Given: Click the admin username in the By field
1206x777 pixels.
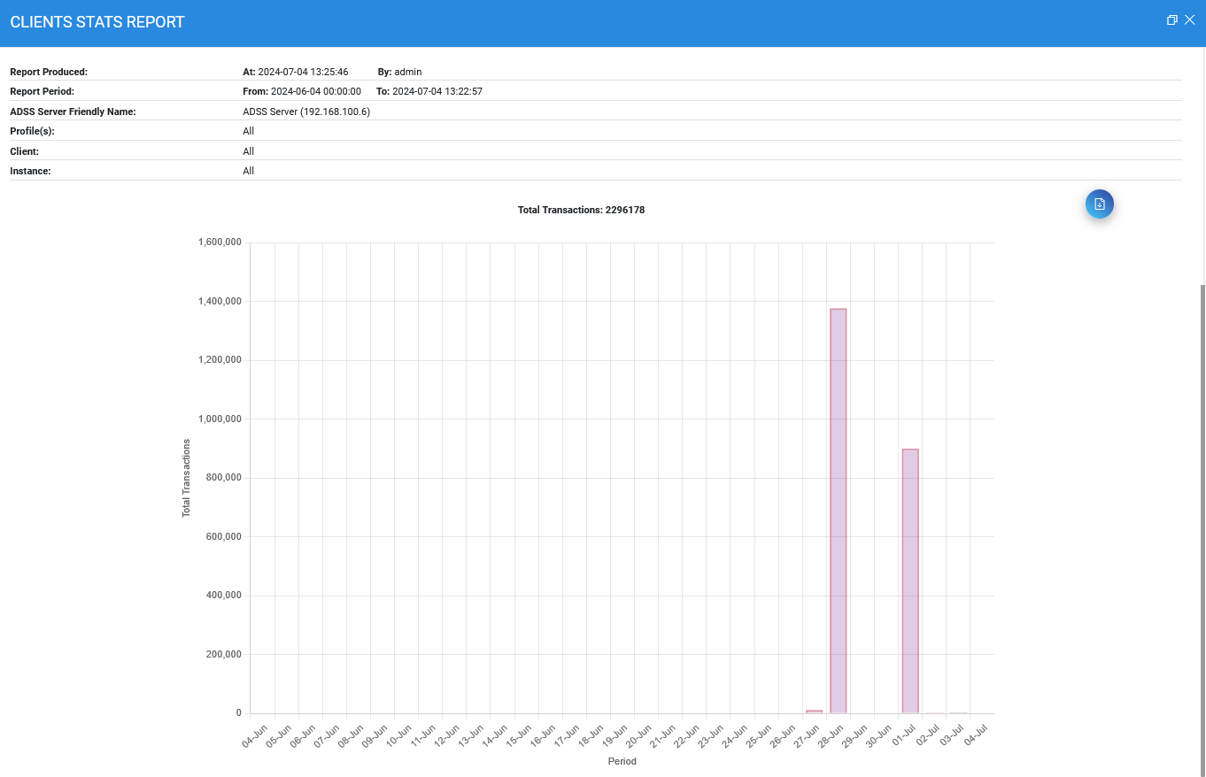Looking at the screenshot, I should [x=408, y=72].
